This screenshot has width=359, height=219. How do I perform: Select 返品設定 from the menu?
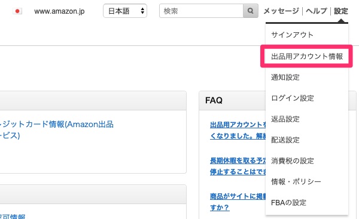point(285,119)
